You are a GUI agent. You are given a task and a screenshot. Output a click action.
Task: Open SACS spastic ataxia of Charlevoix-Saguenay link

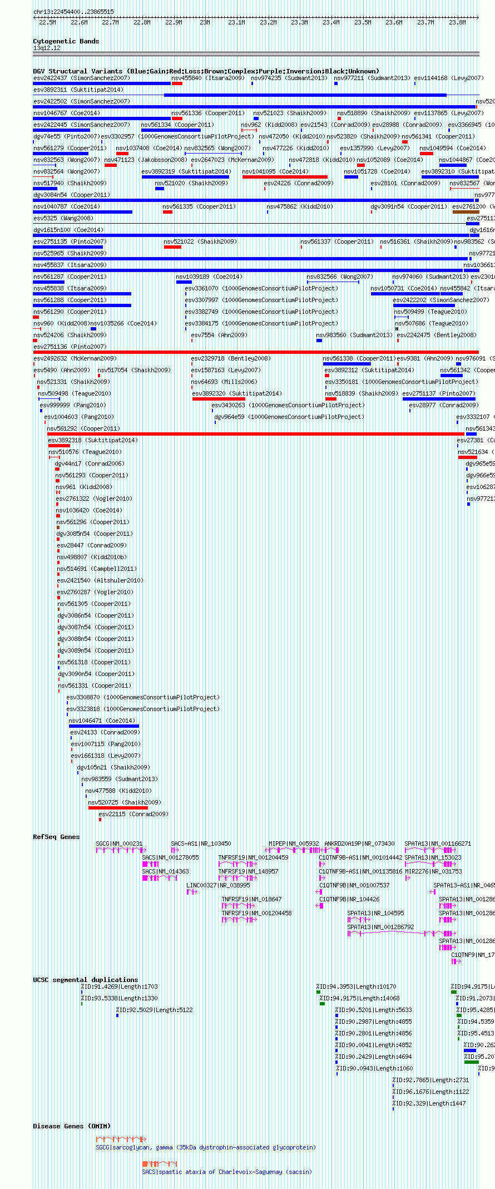227,1172
